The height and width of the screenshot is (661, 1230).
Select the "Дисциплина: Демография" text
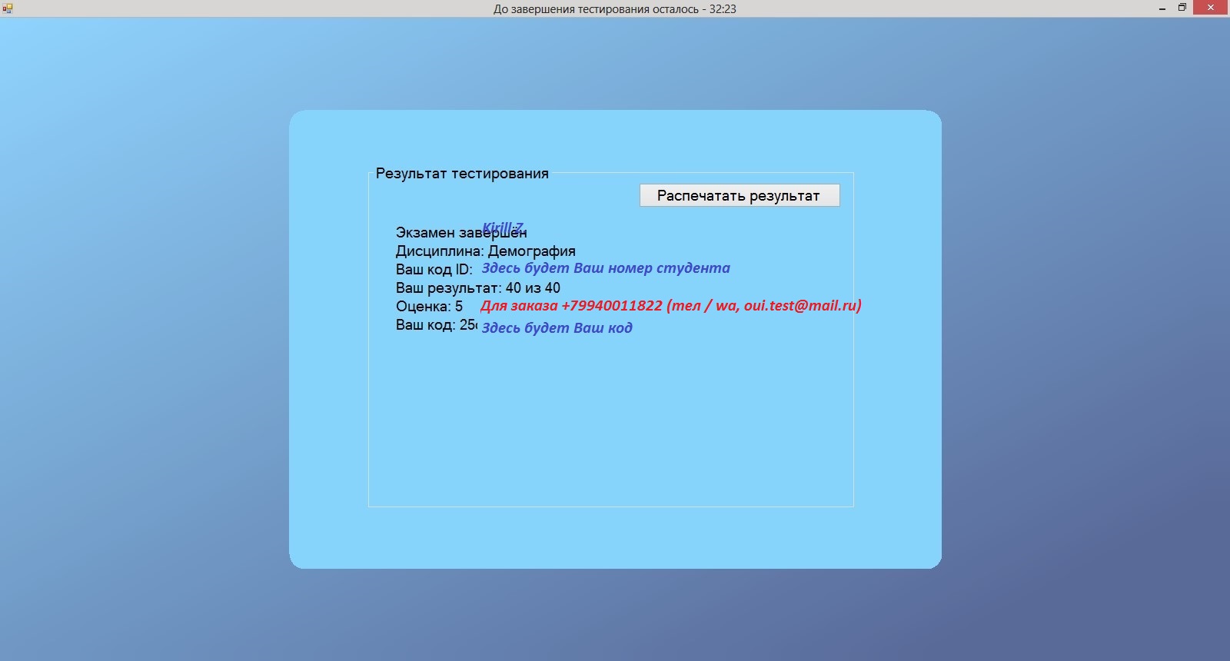tap(485, 251)
